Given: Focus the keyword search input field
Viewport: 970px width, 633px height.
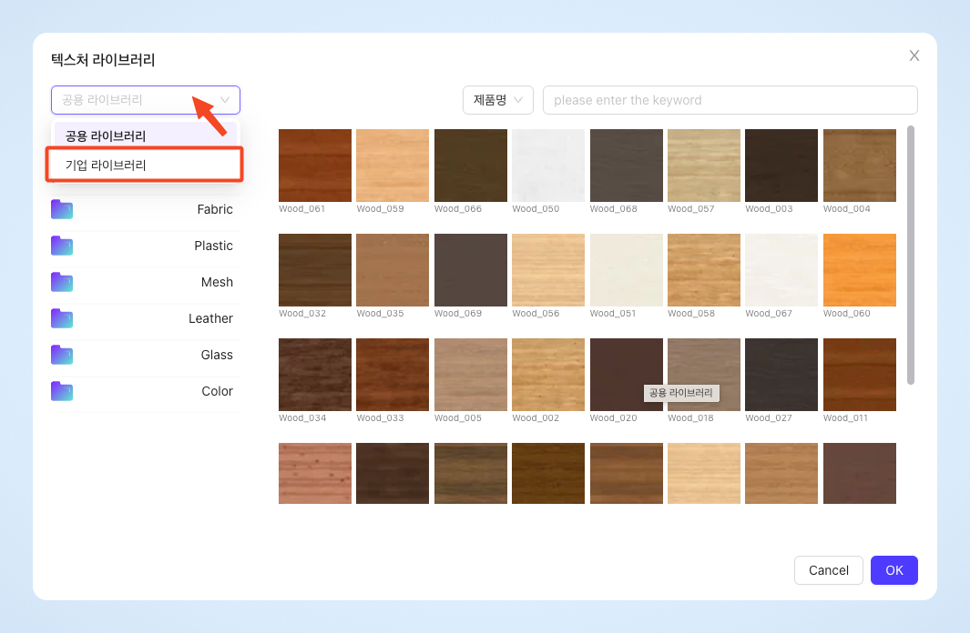Looking at the screenshot, I should pos(730,100).
